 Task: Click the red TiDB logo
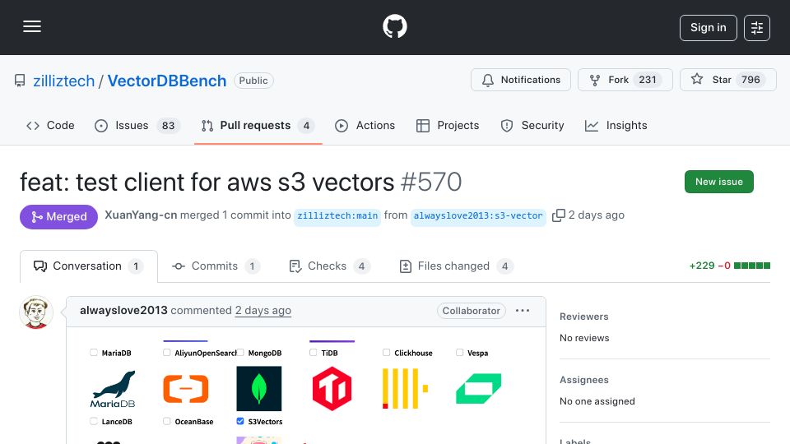click(x=332, y=389)
